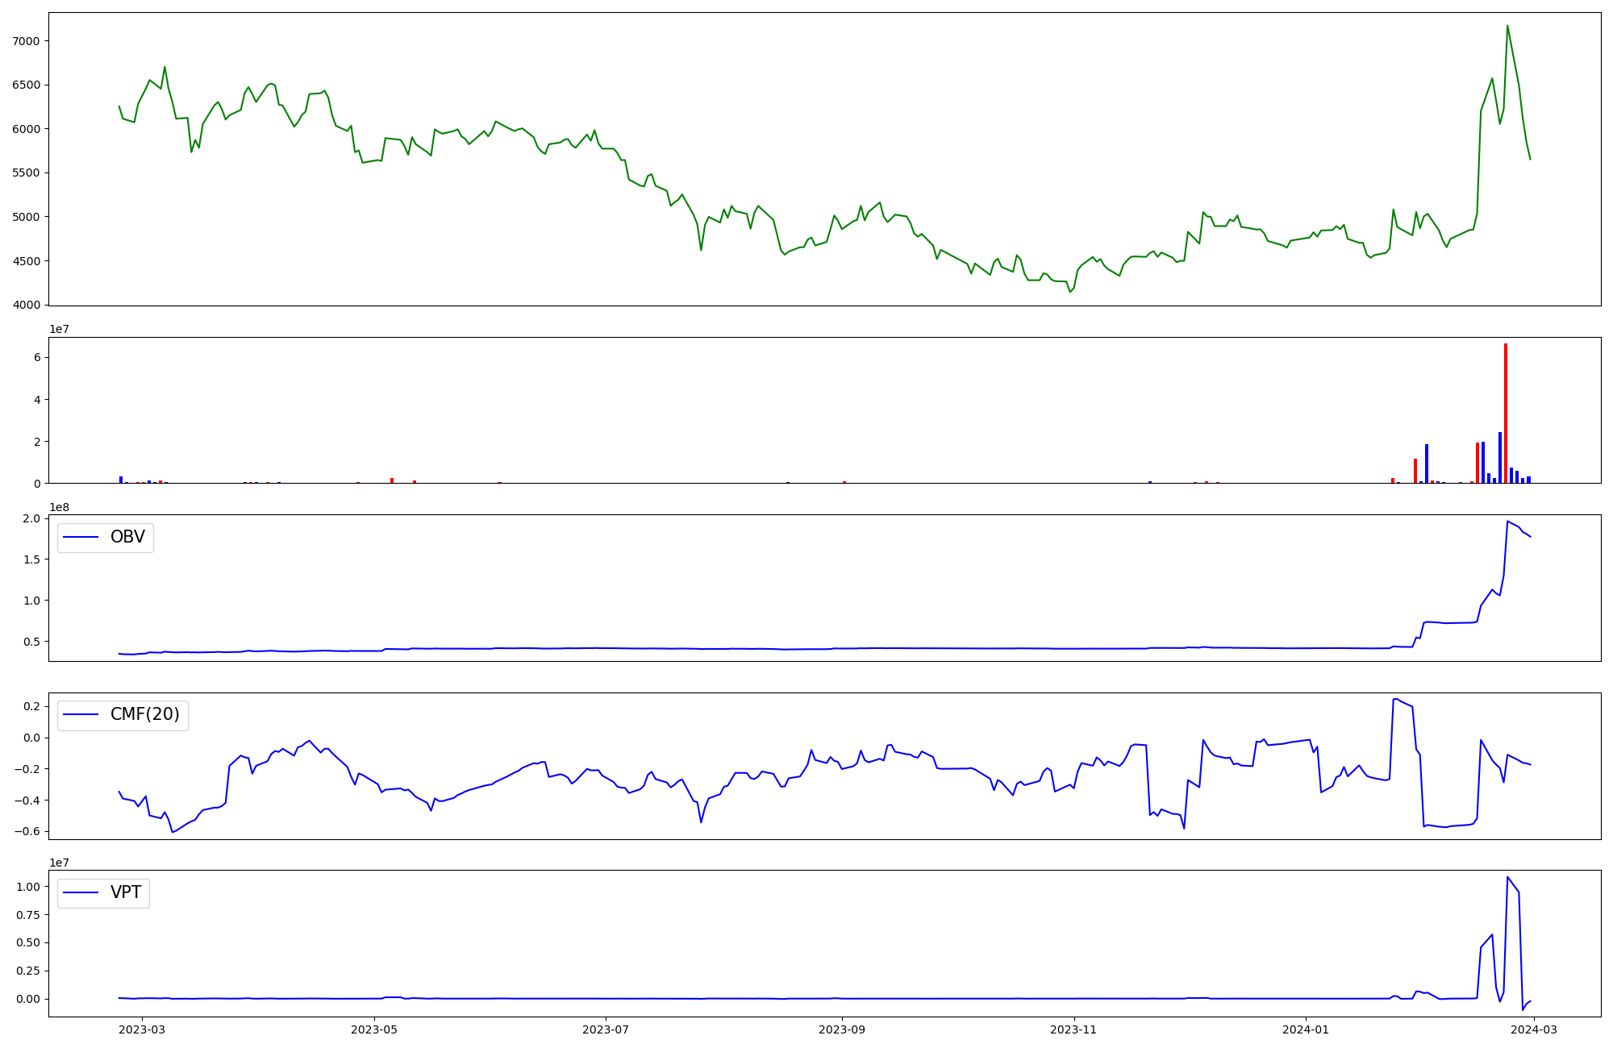The height and width of the screenshot is (1048, 1613).
Task: Click the CMF(20) legend label
Action: tap(144, 715)
